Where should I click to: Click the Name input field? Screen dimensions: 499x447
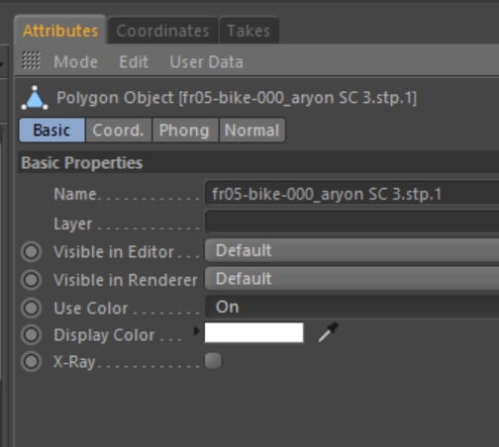click(x=351, y=194)
